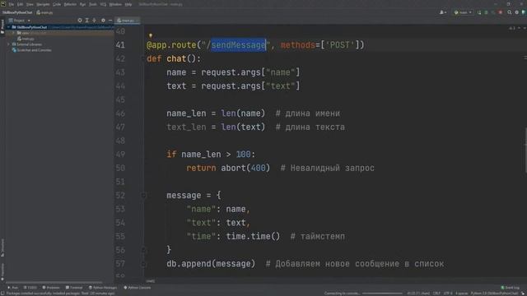Click the intention lightbulb icon above line 41
The width and height of the screenshot is (527, 296).
[150, 35]
